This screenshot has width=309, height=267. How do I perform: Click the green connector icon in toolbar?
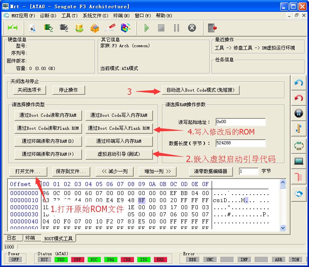point(13,28)
